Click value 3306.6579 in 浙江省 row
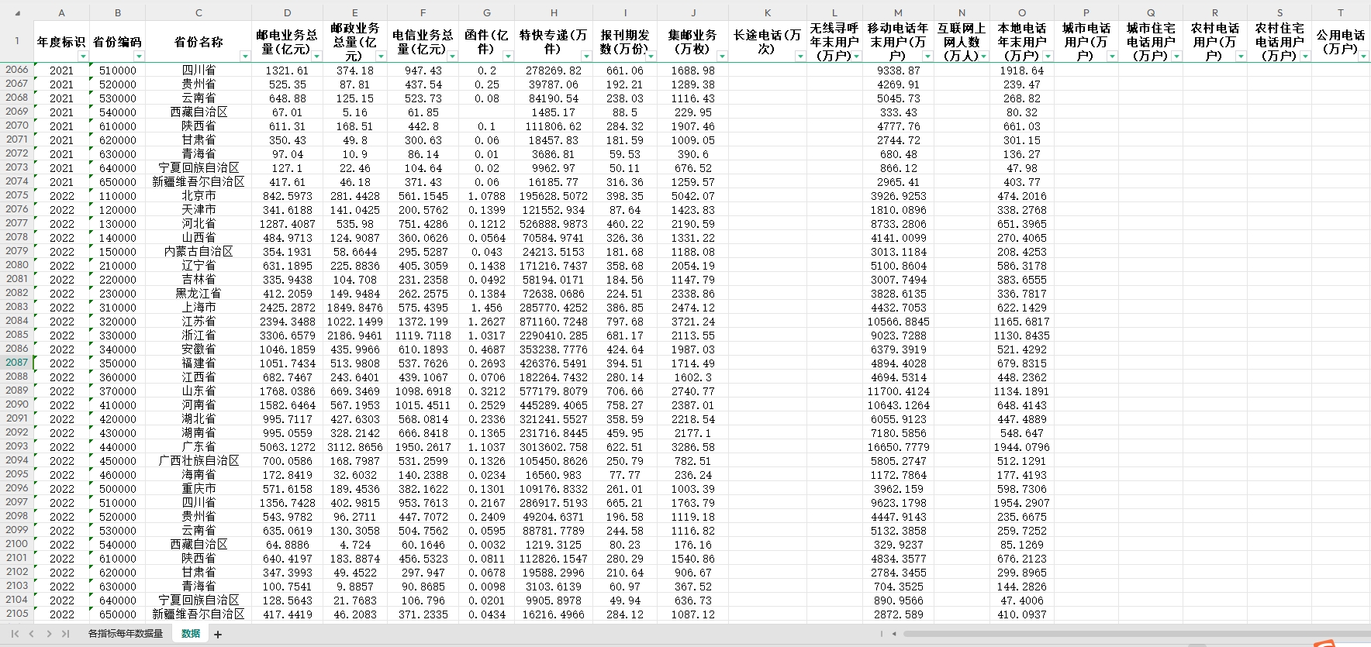Screen dimensions: 1371x647 tap(288, 336)
